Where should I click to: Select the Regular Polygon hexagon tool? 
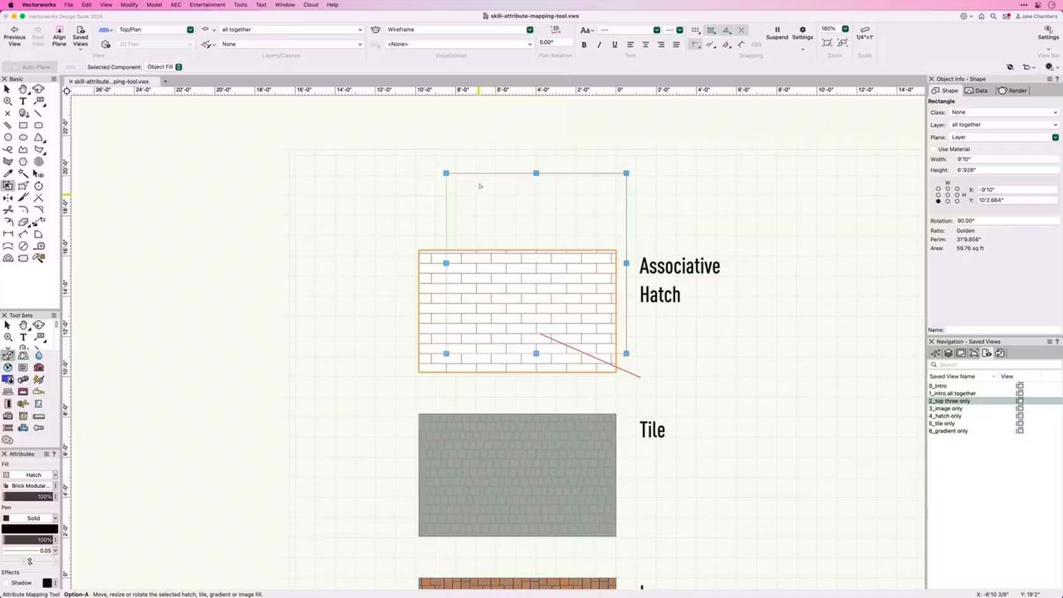(x=23, y=161)
